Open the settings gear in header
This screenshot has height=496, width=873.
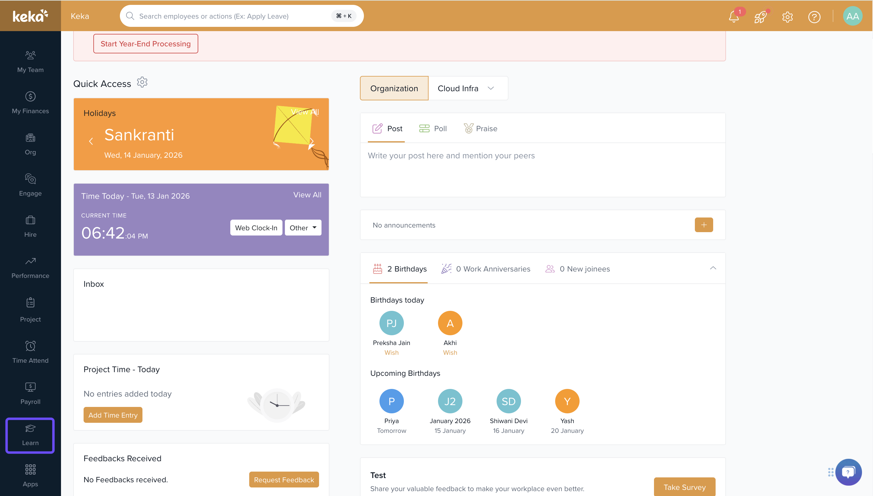point(787,17)
